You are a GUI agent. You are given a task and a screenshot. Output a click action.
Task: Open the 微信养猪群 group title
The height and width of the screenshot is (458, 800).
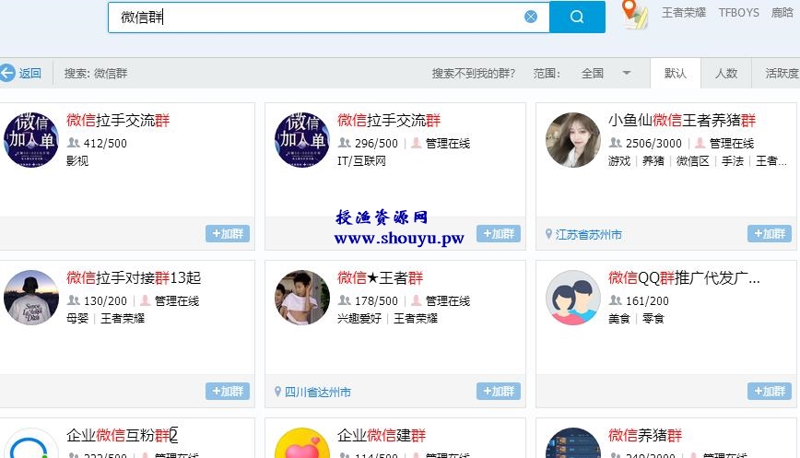[645, 435]
